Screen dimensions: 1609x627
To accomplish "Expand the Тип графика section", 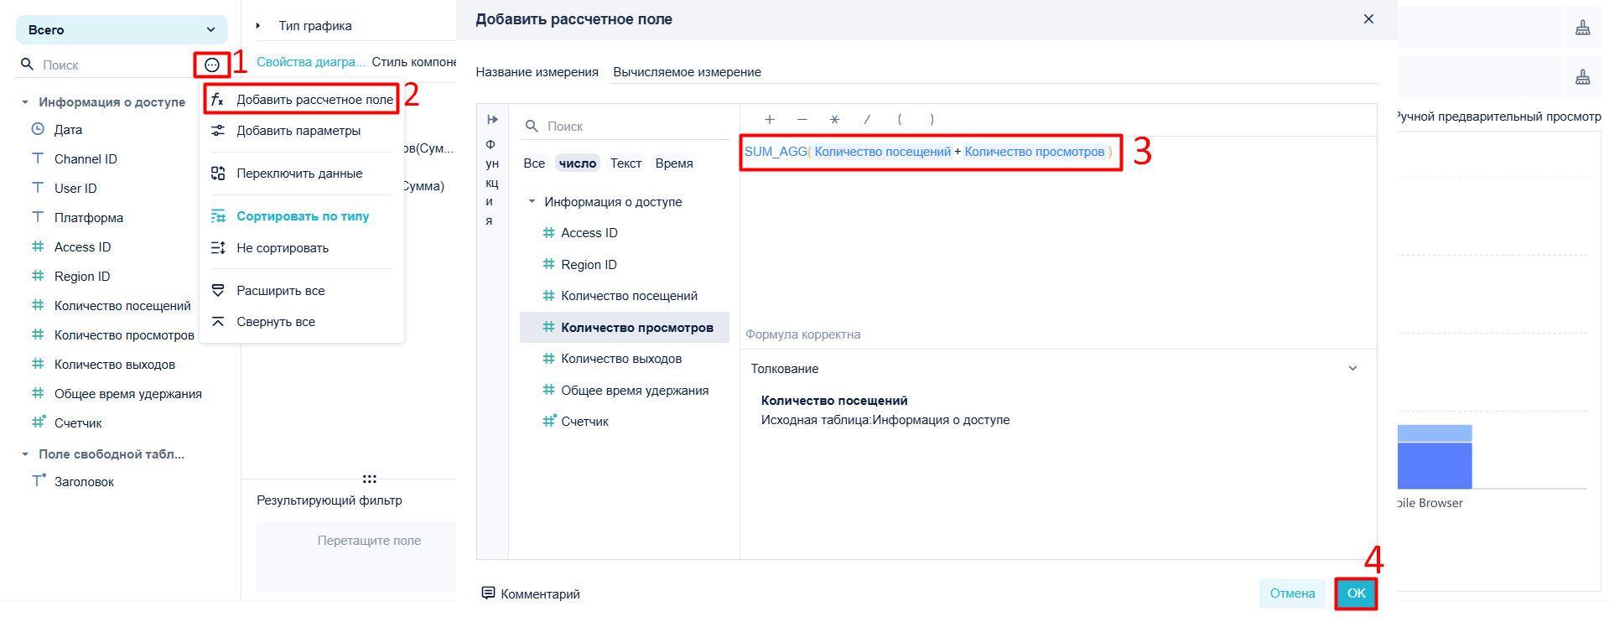I will [x=258, y=26].
